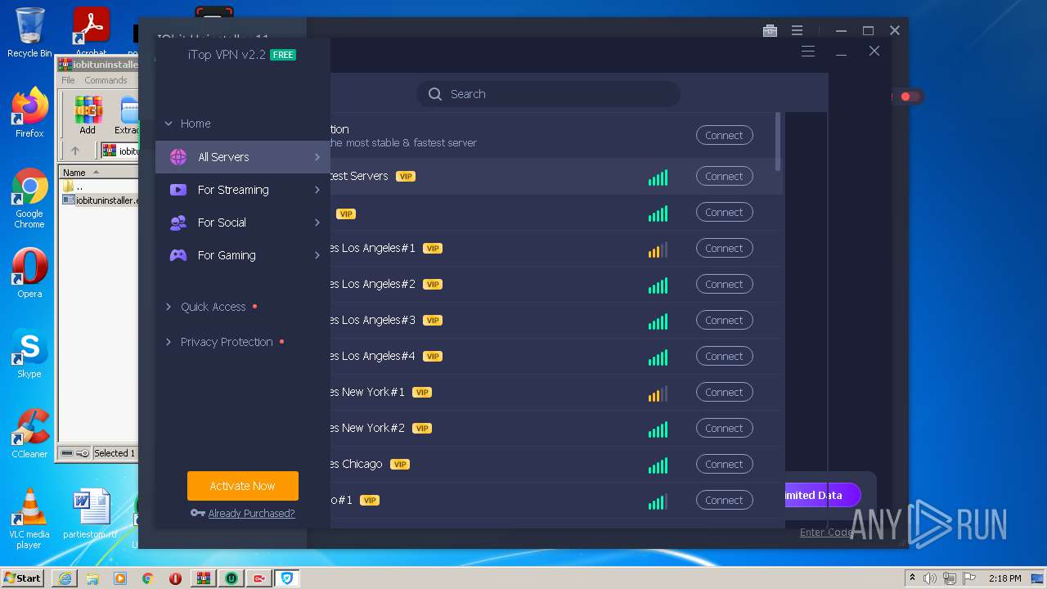The height and width of the screenshot is (589, 1047).
Task: Show hidden tray icons arrow
Action: [913, 578]
